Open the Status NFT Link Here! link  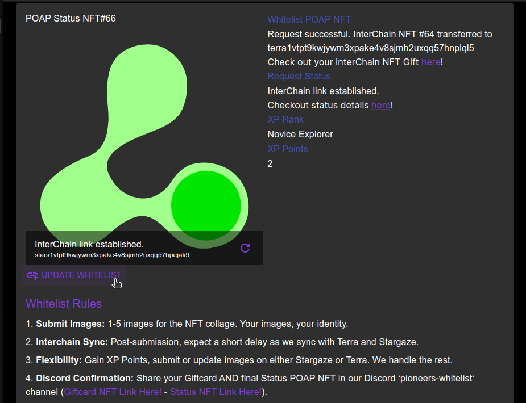(x=216, y=392)
